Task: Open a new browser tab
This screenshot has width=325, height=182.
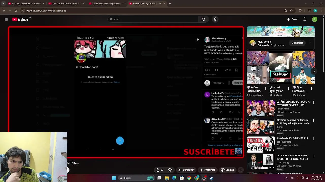Action: click(170, 4)
